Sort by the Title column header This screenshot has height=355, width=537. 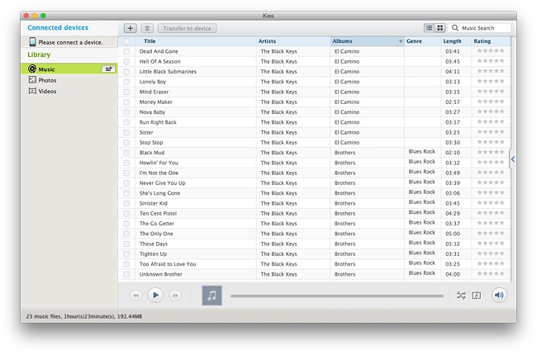(x=196, y=41)
